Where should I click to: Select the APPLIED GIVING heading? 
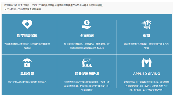(x=146, y=74)
